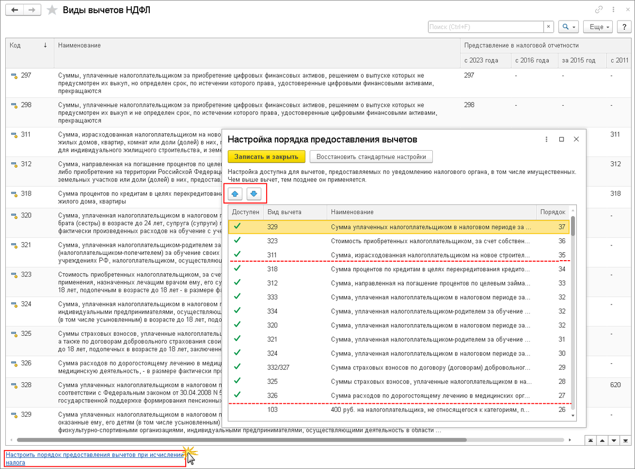Toggle availability check for deduction 318 in dialog
The width and height of the screenshot is (635, 469).
click(237, 269)
